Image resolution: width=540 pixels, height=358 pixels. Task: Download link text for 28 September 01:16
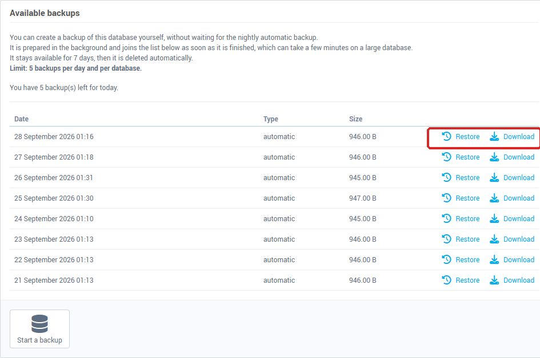(519, 137)
